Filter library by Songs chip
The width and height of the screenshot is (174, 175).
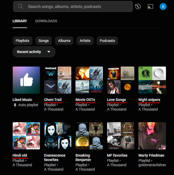[x=44, y=41]
